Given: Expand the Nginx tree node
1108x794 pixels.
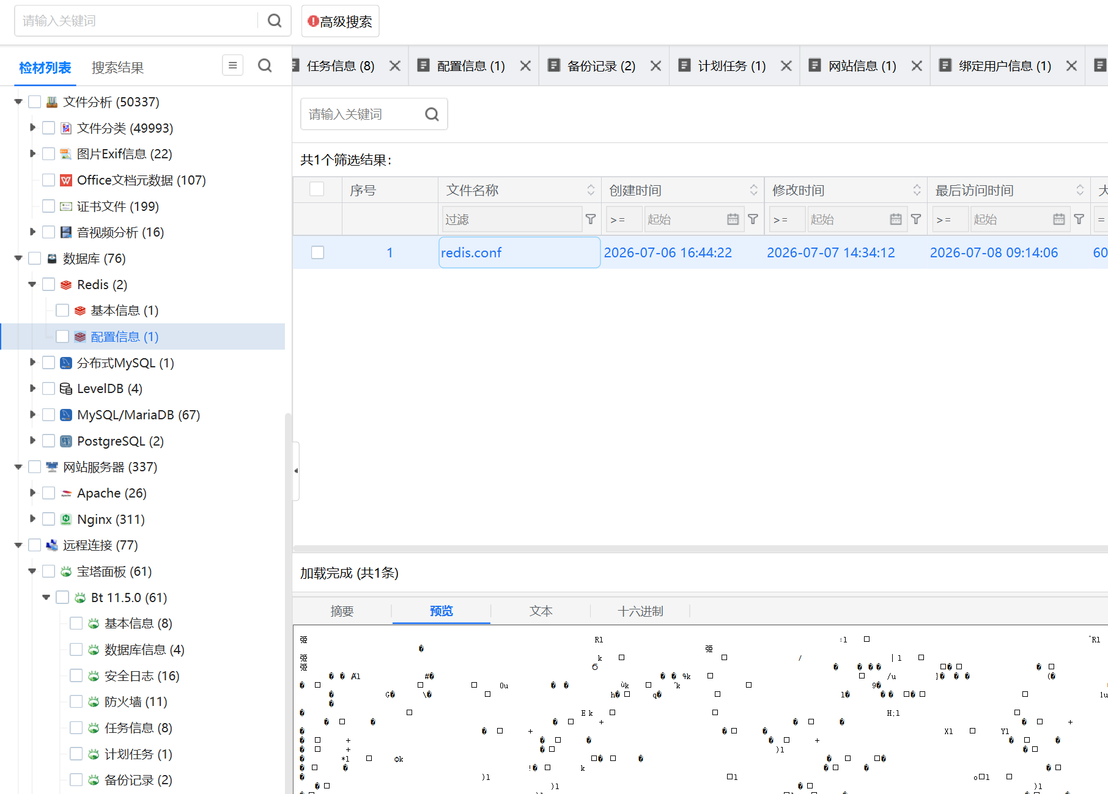Looking at the screenshot, I should (x=32, y=519).
